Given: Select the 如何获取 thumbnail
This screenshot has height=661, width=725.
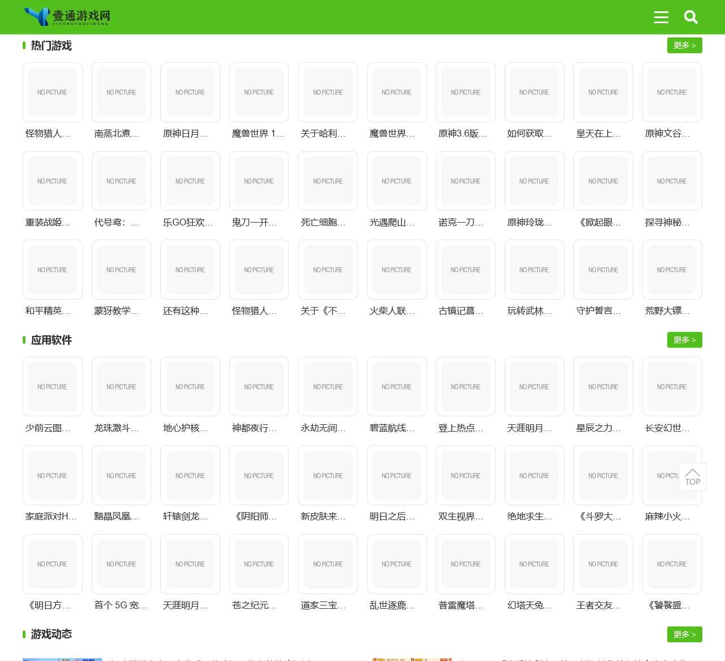Looking at the screenshot, I should tap(534, 92).
